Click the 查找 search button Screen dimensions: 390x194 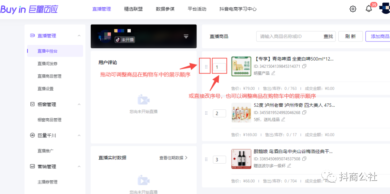click(328, 36)
